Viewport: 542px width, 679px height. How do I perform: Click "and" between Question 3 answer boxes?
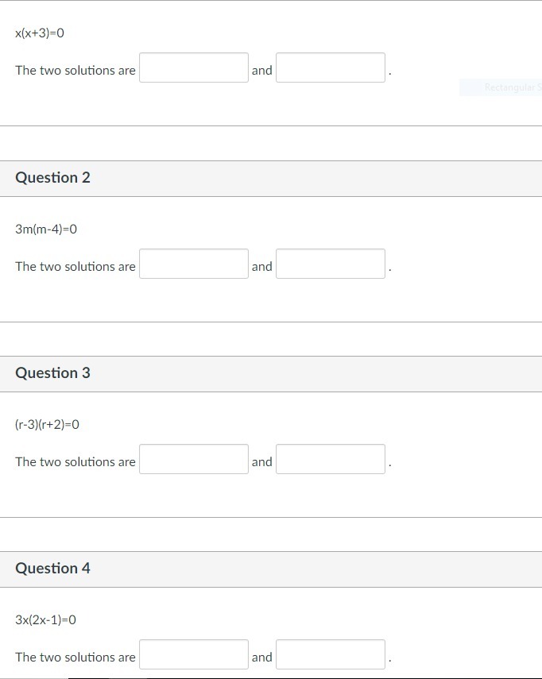[x=262, y=462]
